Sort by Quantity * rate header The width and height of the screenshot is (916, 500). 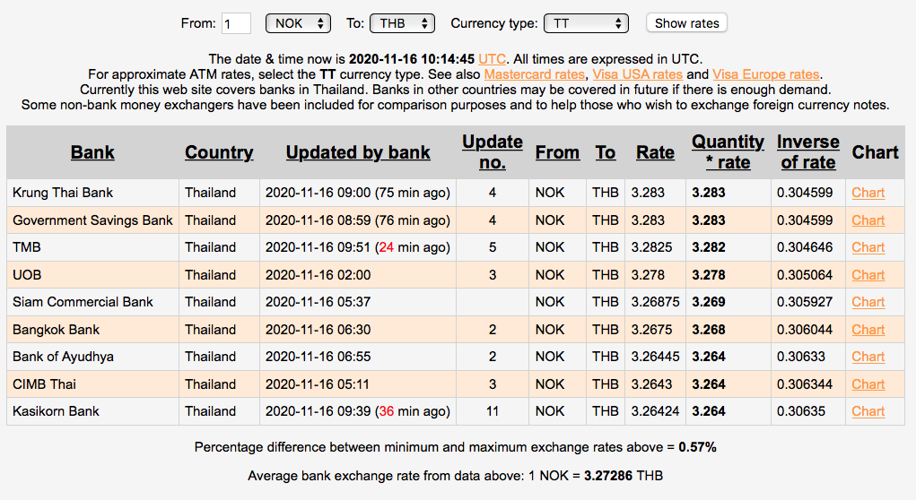[x=728, y=151]
